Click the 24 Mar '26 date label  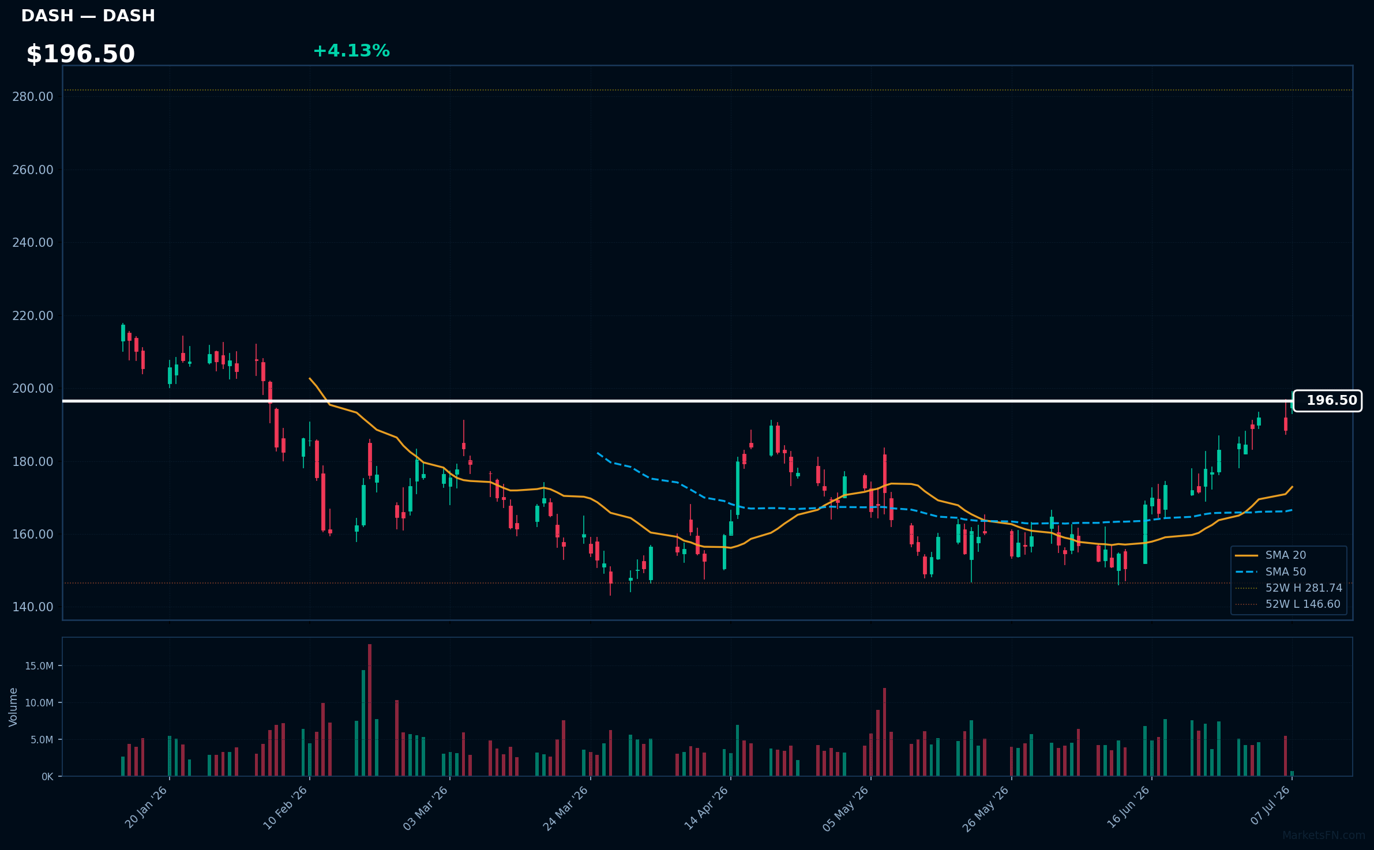[566, 807]
